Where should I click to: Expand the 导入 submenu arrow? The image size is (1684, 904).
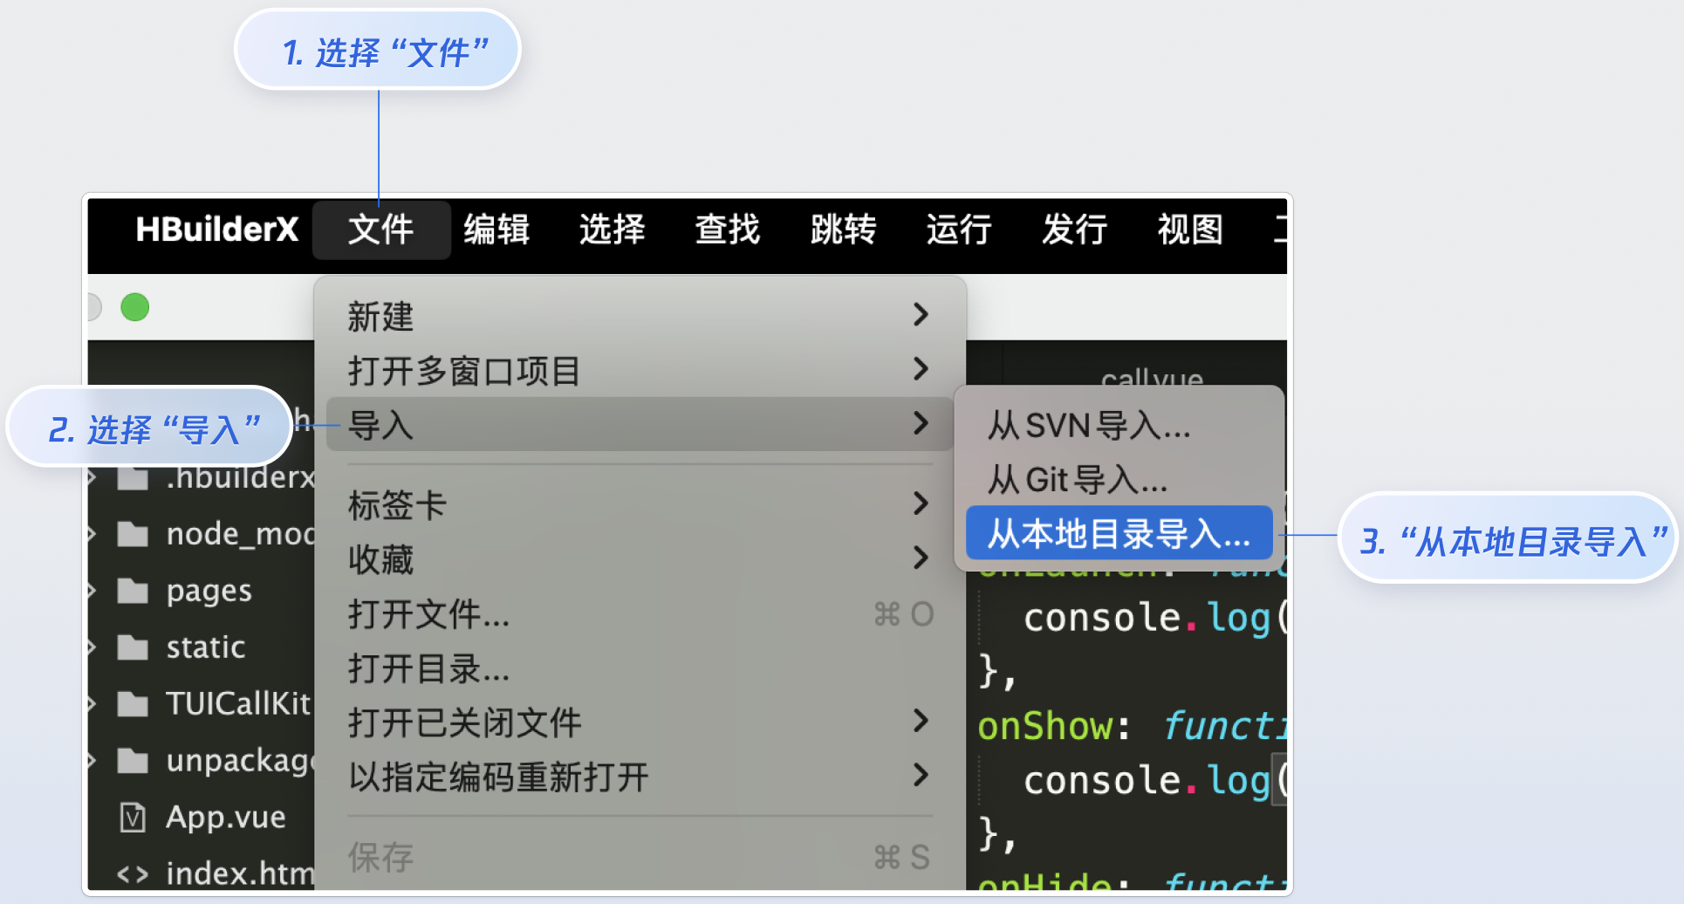[x=921, y=424]
